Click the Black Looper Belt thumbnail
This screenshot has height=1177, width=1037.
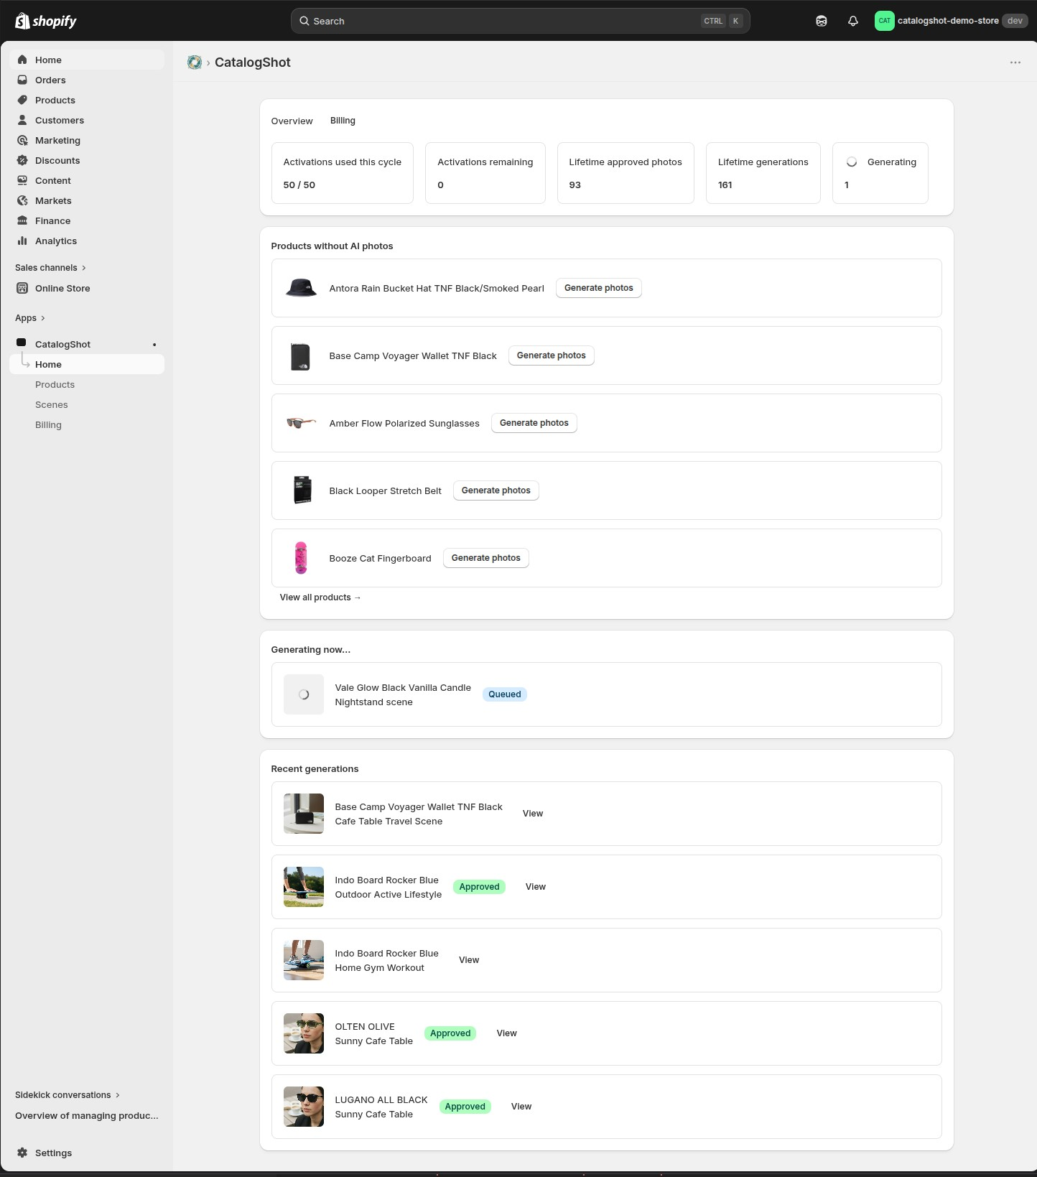coord(301,490)
